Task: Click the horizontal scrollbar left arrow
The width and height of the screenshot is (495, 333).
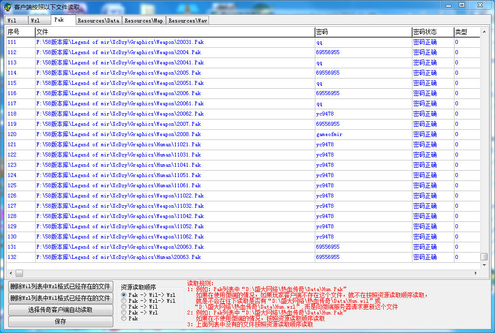Action: tap(11, 273)
